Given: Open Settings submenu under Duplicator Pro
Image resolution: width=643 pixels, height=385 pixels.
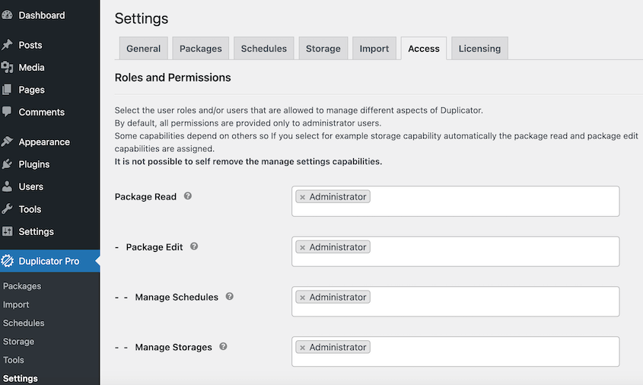Looking at the screenshot, I should tap(20, 378).
